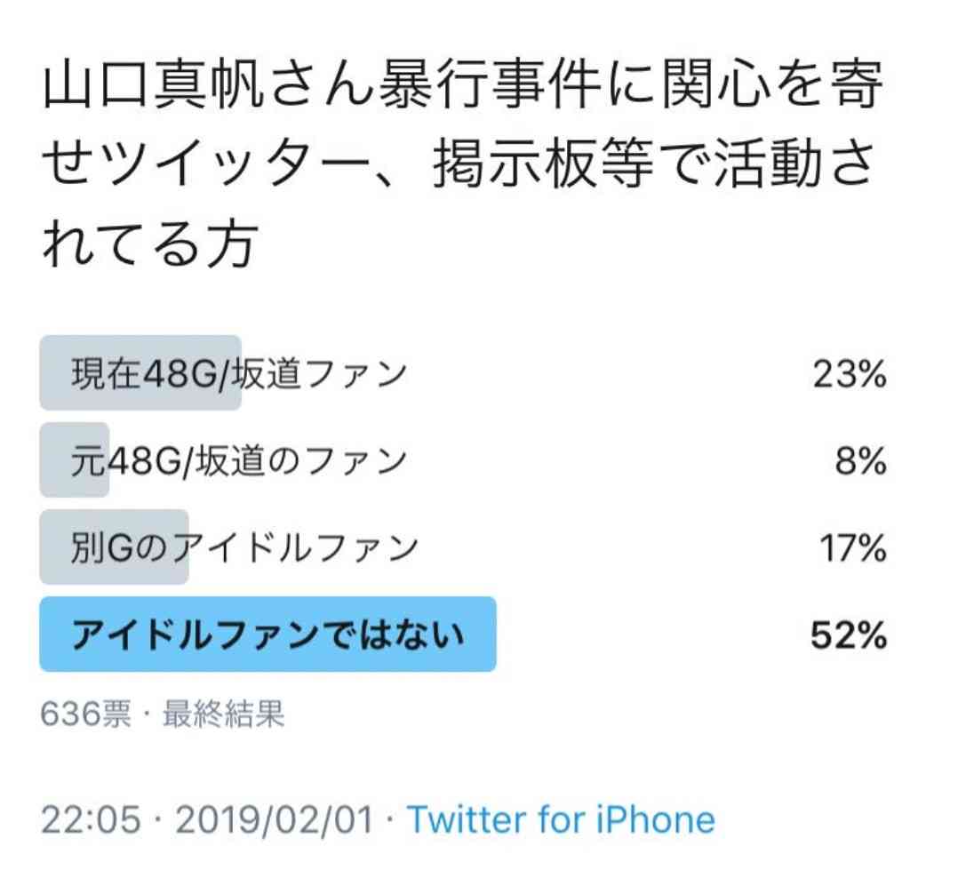Click the tweet text starting with 山口真帆さん
Image resolution: width=958 pixels, height=870 pixels.
462,165
